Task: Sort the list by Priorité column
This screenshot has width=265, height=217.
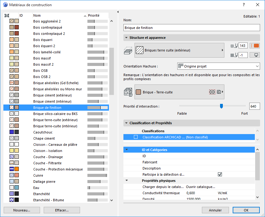Action: click(x=98, y=16)
